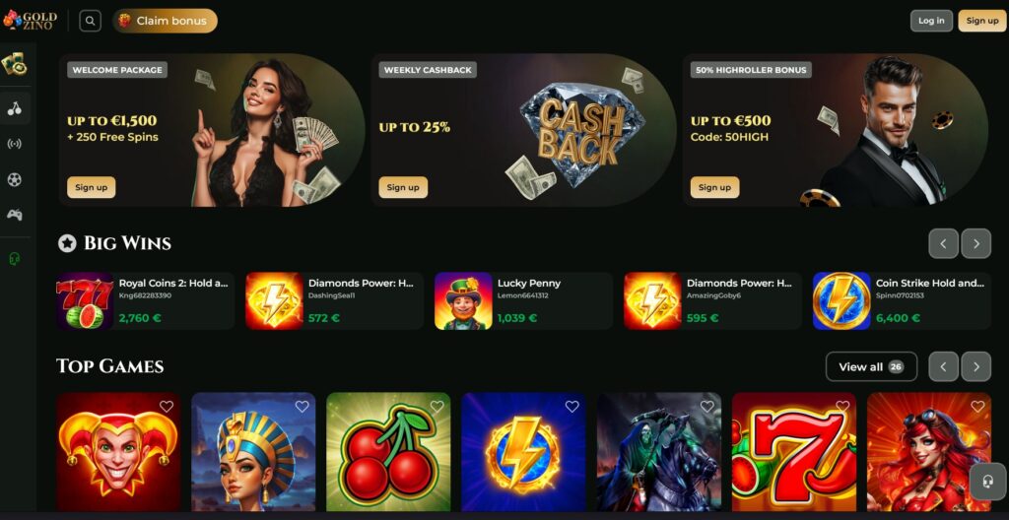The height and width of the screenshot is (520, 1009).
Task: Open the live chat headset widget
Action: [987, 482]
